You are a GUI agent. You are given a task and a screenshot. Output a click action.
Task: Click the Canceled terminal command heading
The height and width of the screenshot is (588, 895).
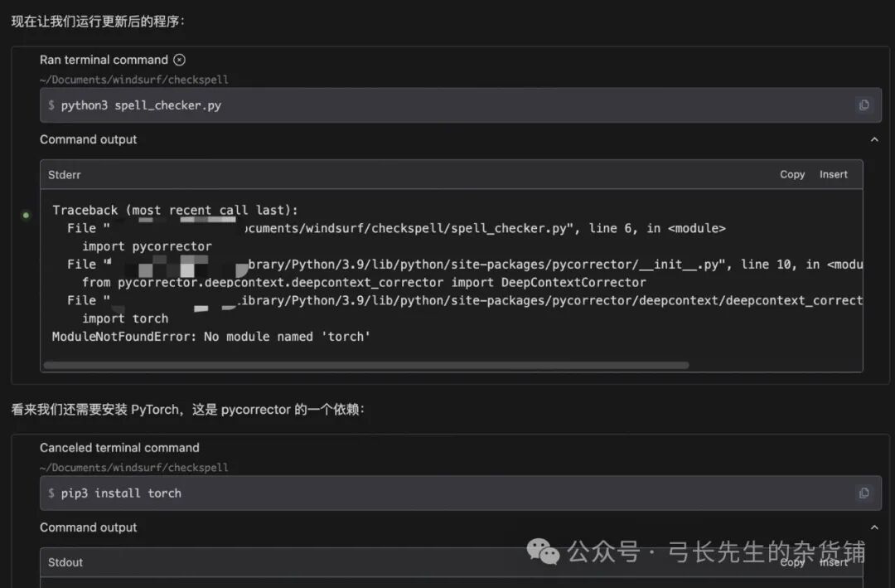(x=119, y=448)
